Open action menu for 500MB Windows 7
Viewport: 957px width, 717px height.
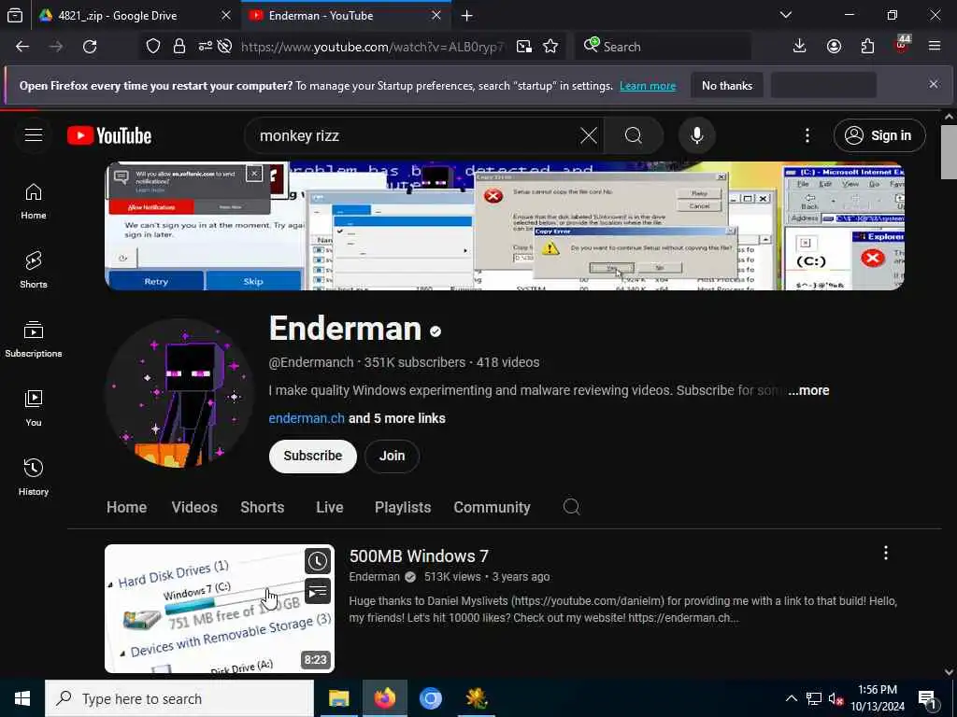(x=886, y=553)
